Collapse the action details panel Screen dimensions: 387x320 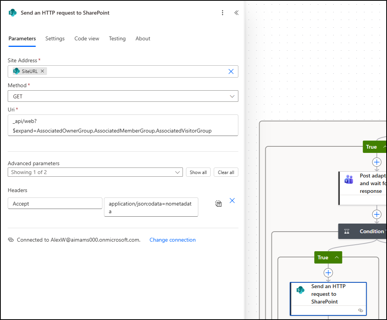pyautogui.click(x=236, y=13)
